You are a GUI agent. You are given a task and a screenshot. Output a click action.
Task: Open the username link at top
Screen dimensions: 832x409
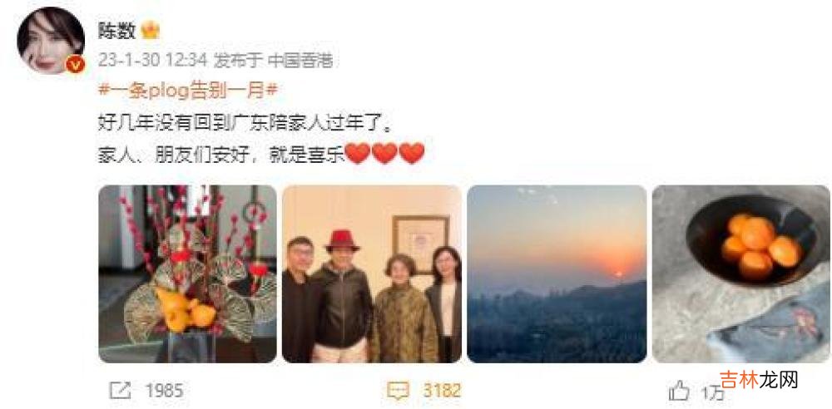tap(116, 30)
